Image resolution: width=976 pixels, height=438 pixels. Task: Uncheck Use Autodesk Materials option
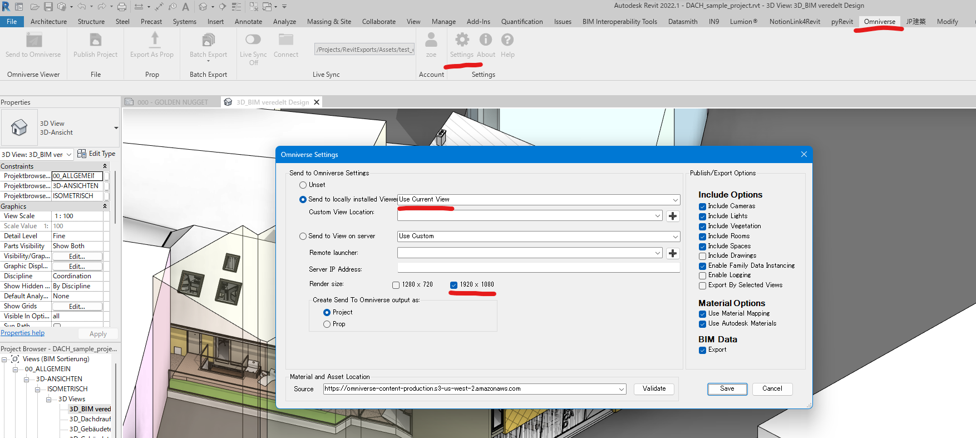(x=703, y=324)
